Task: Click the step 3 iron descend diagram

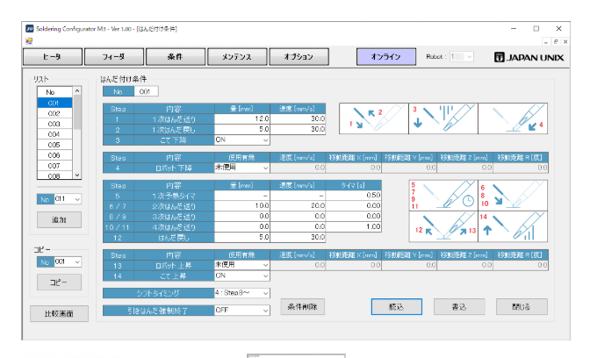Action: (443, 118)
